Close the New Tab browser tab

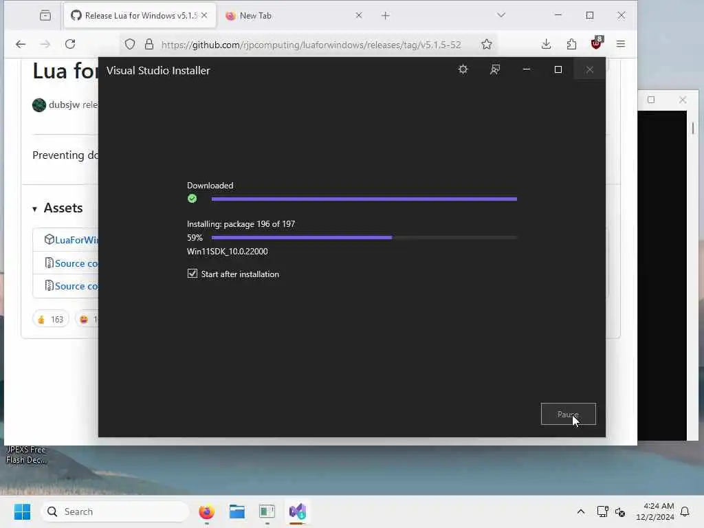coord(359,15)
